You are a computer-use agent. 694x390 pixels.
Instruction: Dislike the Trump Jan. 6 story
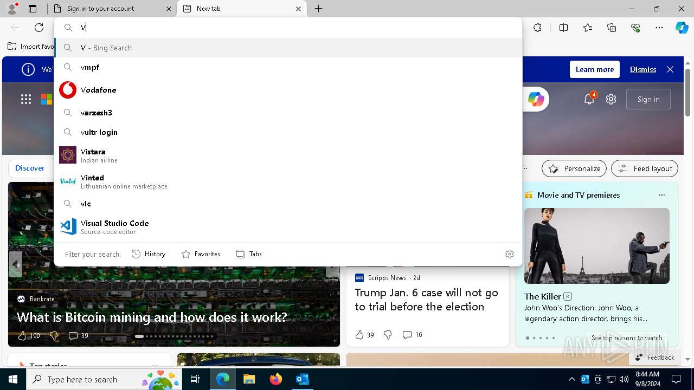(388, 335)
